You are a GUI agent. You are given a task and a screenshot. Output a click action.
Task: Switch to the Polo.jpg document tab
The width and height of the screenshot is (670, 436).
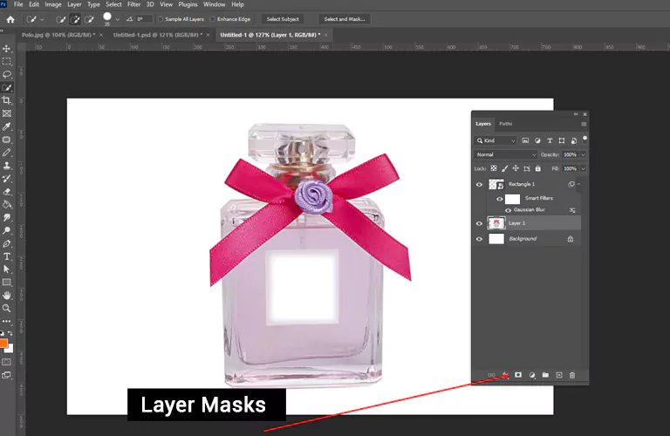point(59,35)
